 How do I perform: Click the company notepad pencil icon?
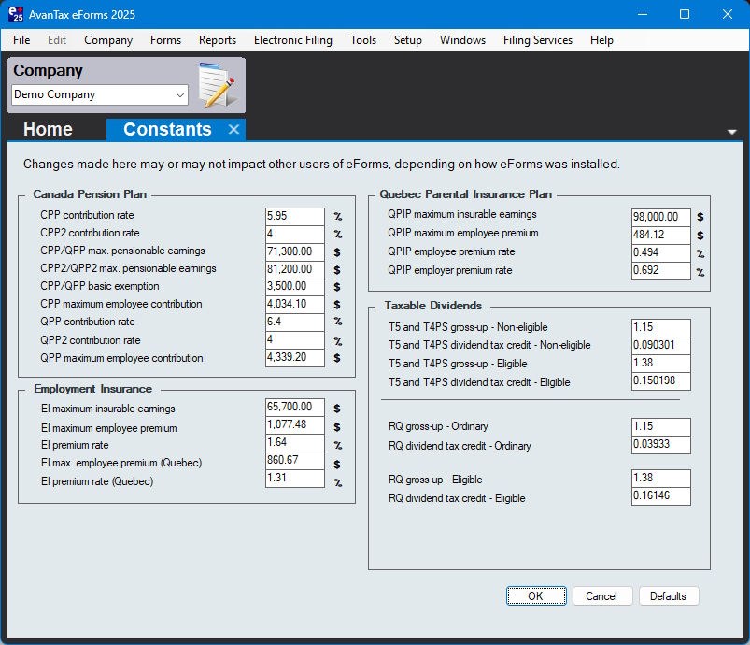tap(216, 86)
